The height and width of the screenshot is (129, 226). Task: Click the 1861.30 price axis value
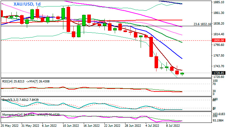(x=219, y=13)
